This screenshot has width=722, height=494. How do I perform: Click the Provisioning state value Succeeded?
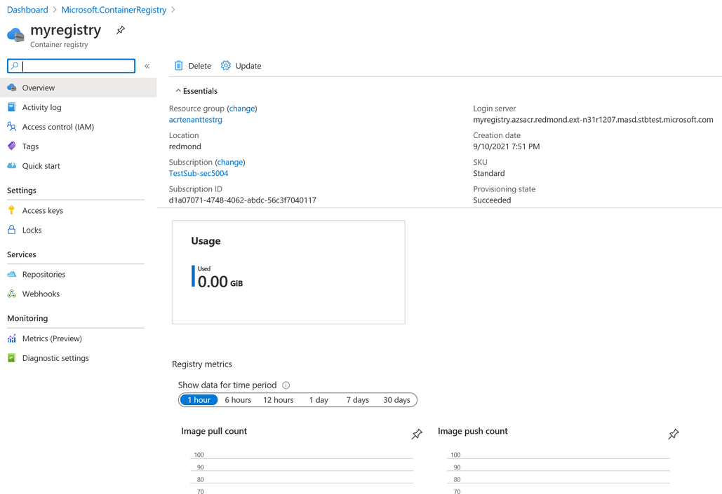click(493, 200)
